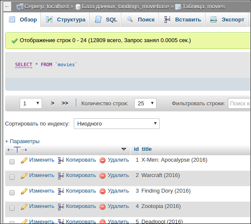The width and height of the screenshot is (251, 224).
Task: Check the row checkbox for X-Men: Apocalypse
Action: [x=12, y=162]
